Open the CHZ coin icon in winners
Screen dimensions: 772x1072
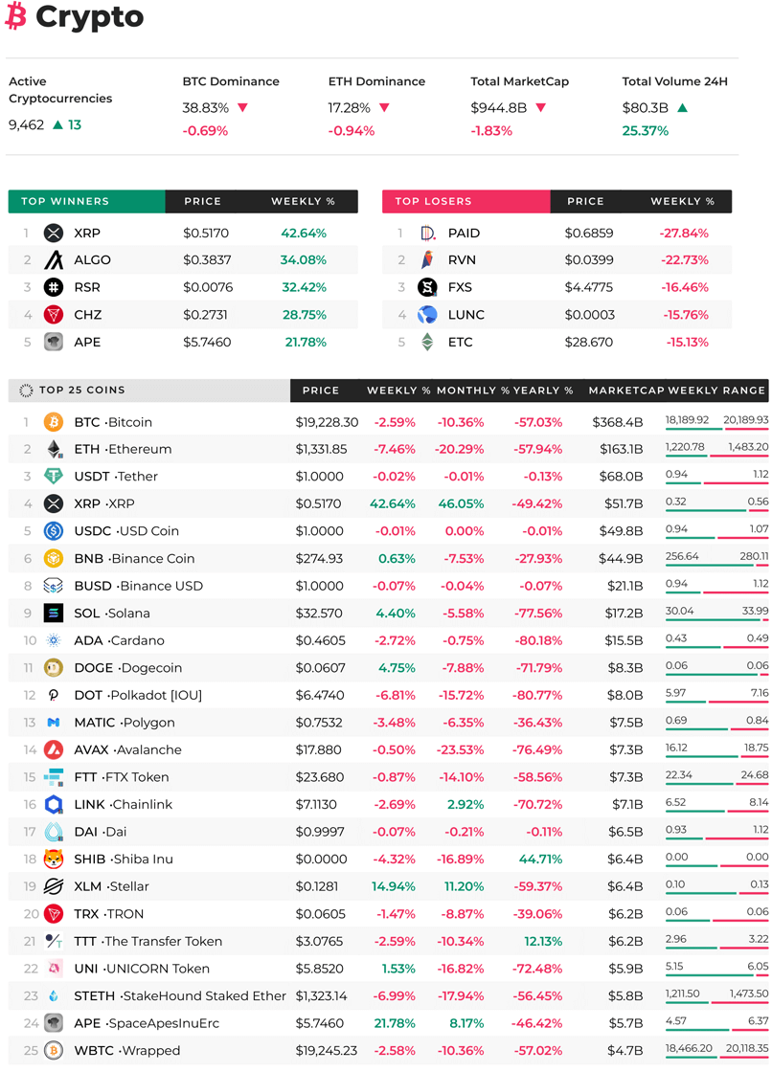pos(54,315)
